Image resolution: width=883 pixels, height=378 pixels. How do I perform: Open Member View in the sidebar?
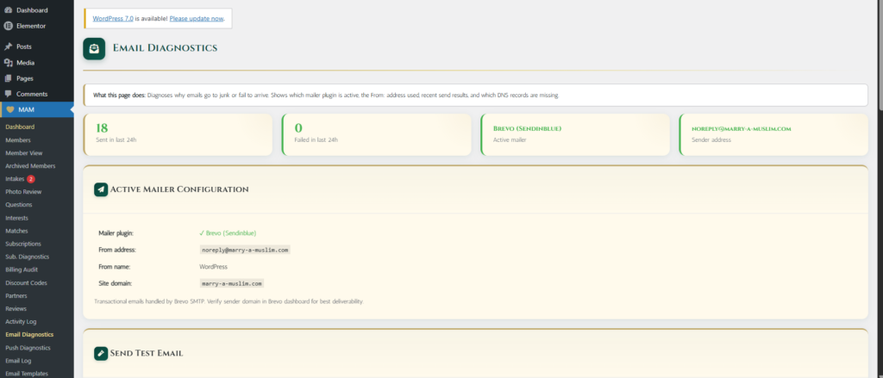23,153
